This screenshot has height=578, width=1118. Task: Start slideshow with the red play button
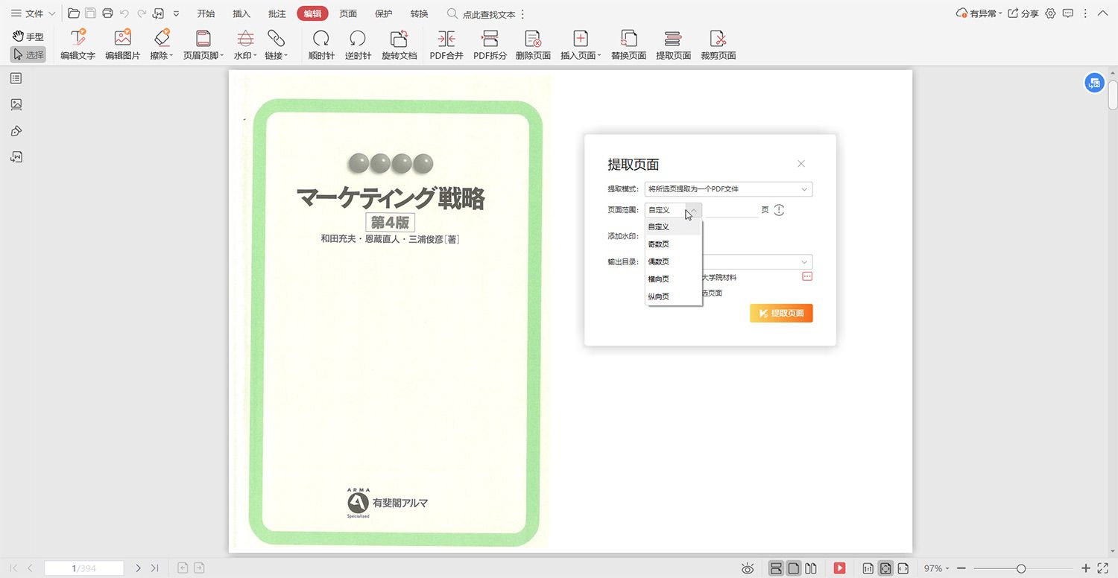pyautogui.click(x=839, y=568)
